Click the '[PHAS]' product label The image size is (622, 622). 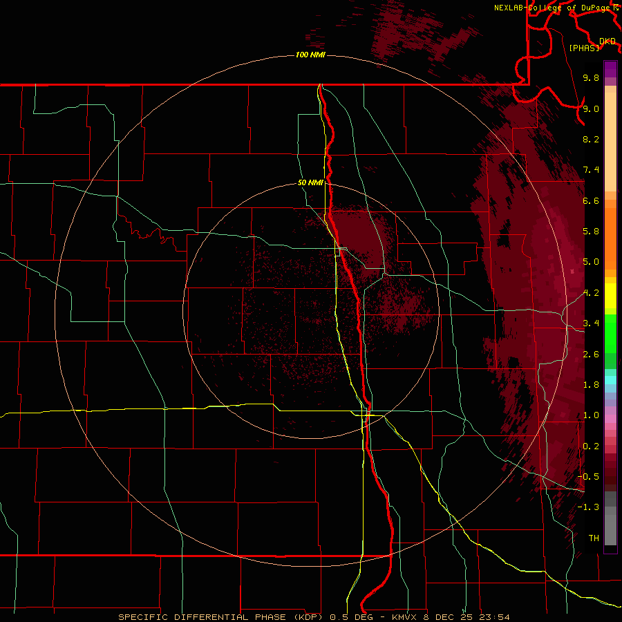(584, 48)
